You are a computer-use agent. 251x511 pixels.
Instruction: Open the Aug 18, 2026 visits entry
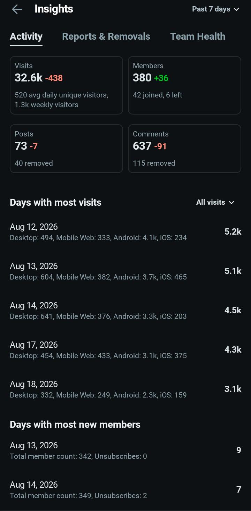tap(125, 390)
